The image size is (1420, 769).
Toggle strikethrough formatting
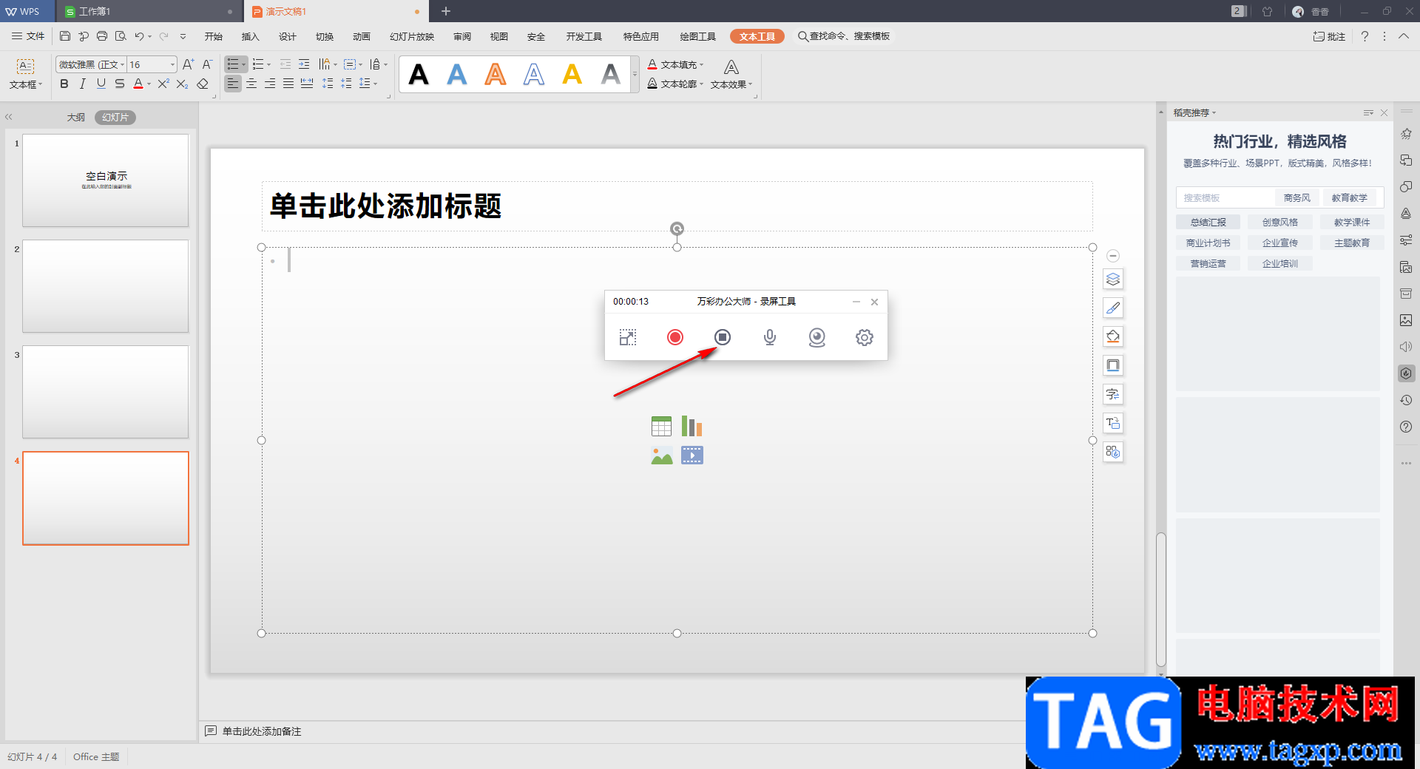click(120, 84)
